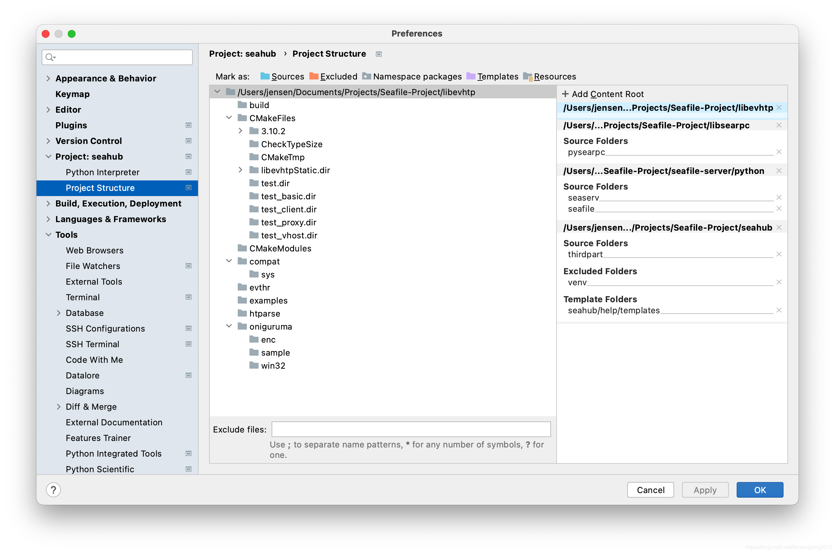Click project icon next to Project Structure breadcrumb

click(x=379, y=54)
